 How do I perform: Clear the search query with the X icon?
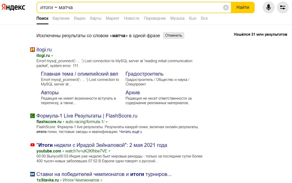point(226,8)
